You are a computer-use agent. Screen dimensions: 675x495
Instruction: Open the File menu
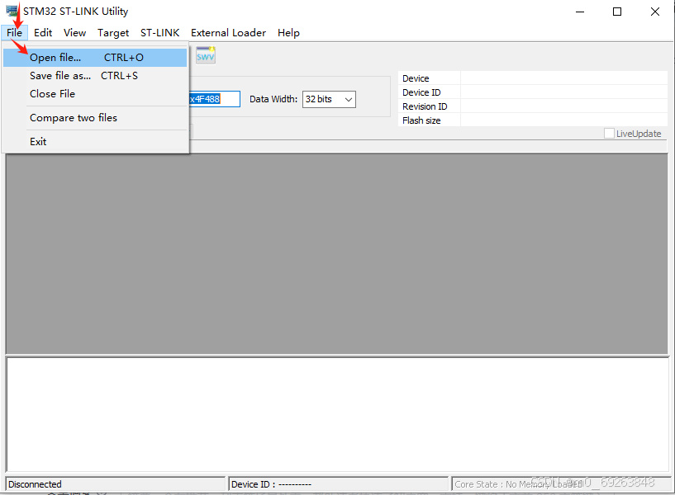pyautogui.click(x=14, y=33)
